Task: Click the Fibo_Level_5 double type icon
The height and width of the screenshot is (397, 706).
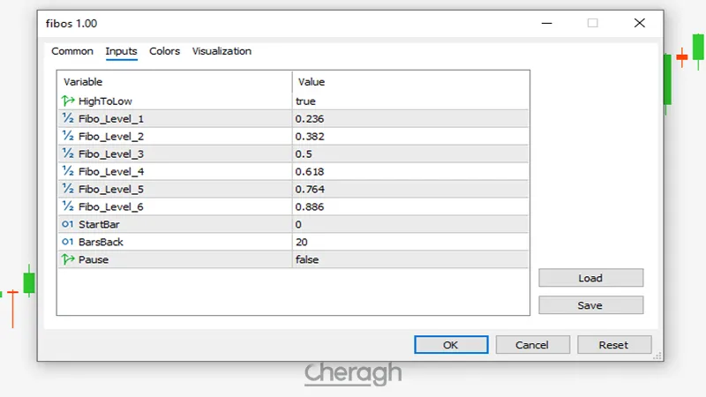Action: 68,189
